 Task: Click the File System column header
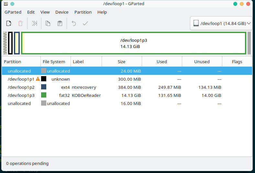pyautogui.click(x=54, y=62)
